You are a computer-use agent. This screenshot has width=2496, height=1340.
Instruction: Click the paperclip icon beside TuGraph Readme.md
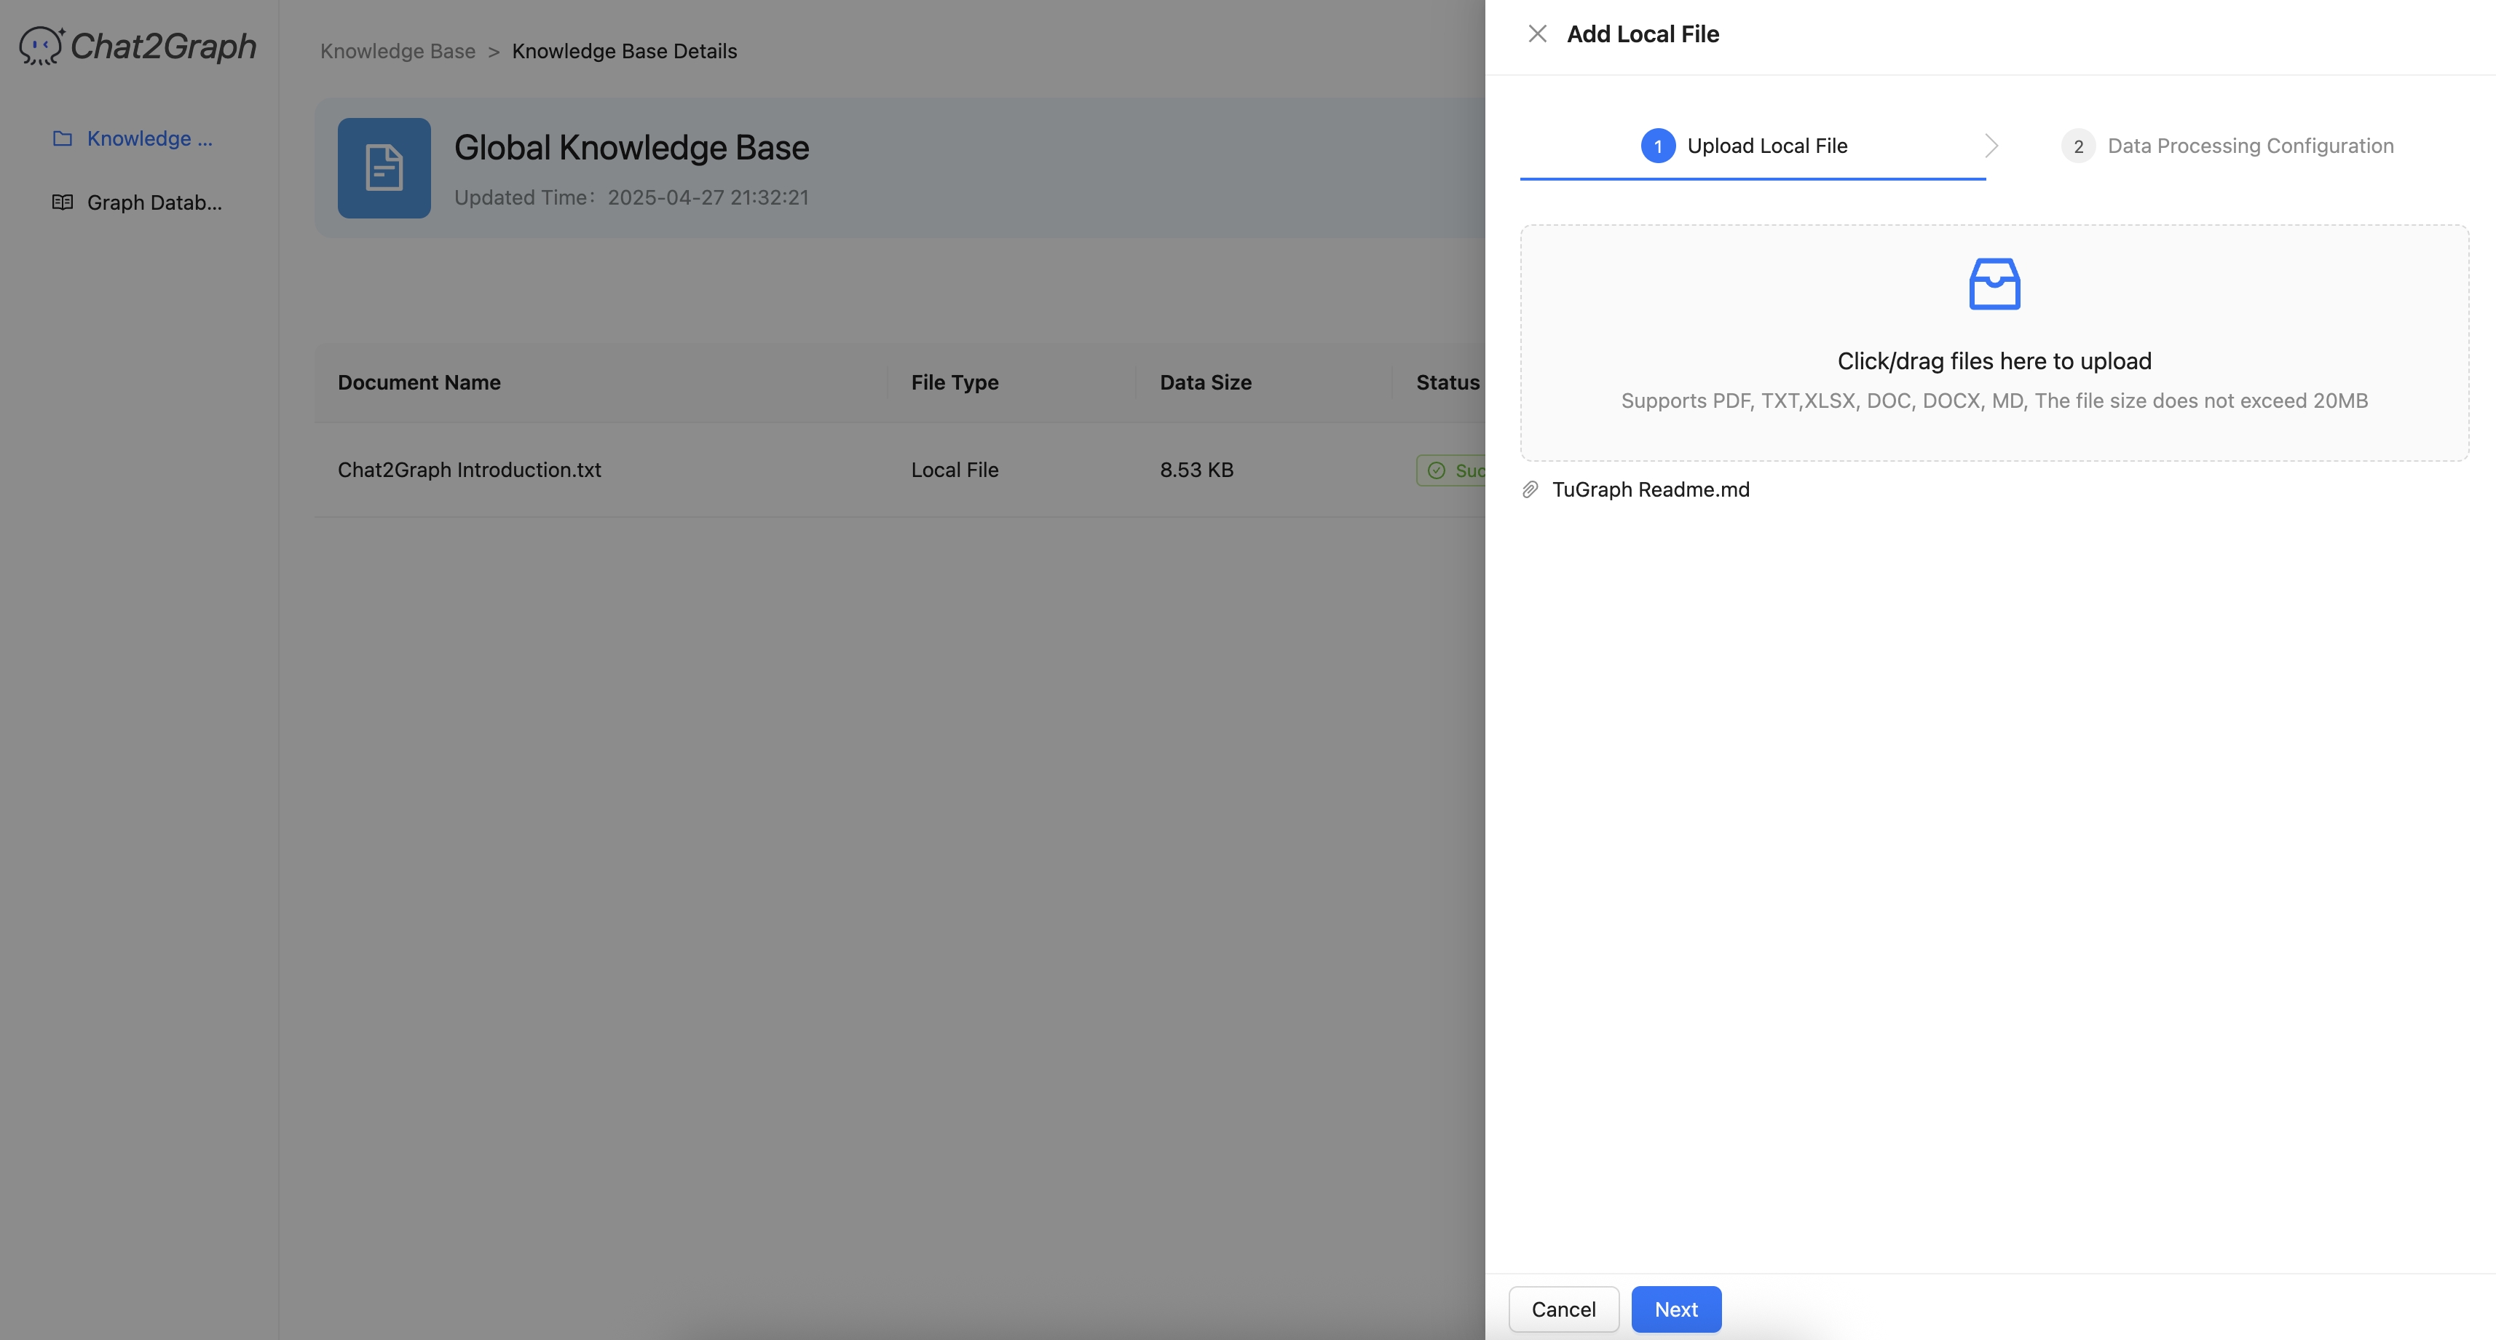pyautogui.click(x=1530, y=490)
